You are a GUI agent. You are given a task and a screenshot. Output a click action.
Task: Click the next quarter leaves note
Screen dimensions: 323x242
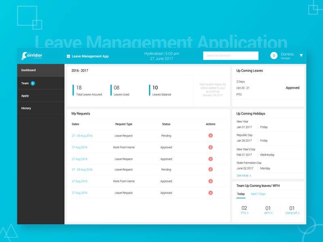(x=213, y=90)
